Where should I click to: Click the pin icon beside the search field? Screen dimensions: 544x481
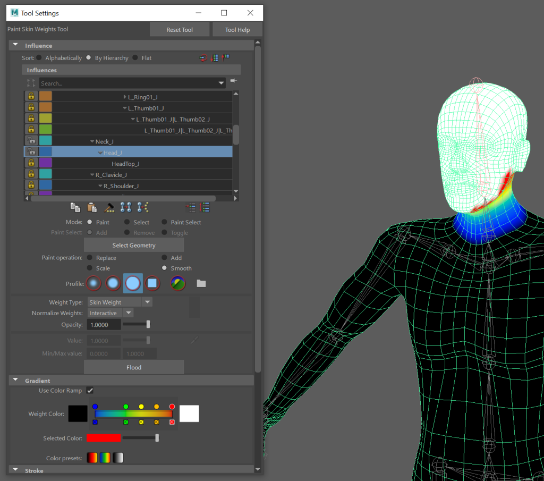pos(233,81)
